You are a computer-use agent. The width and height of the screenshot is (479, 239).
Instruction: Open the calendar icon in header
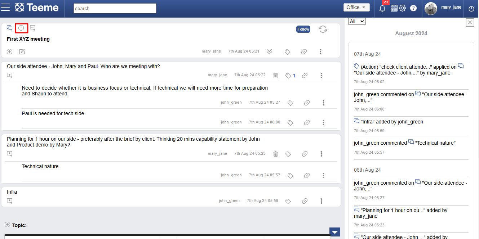coord(394,8)
